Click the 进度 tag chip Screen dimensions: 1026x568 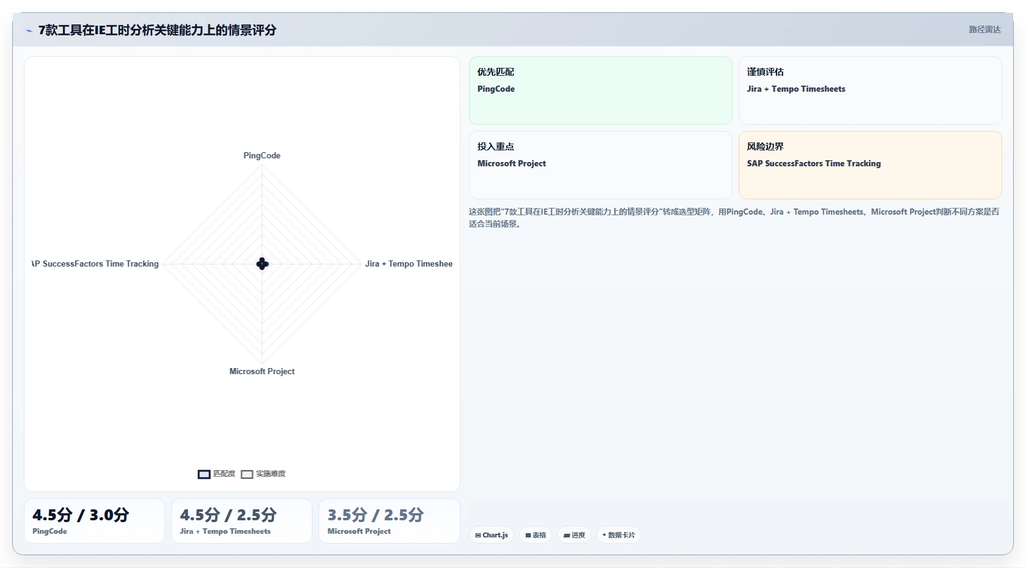click(574, 535)
